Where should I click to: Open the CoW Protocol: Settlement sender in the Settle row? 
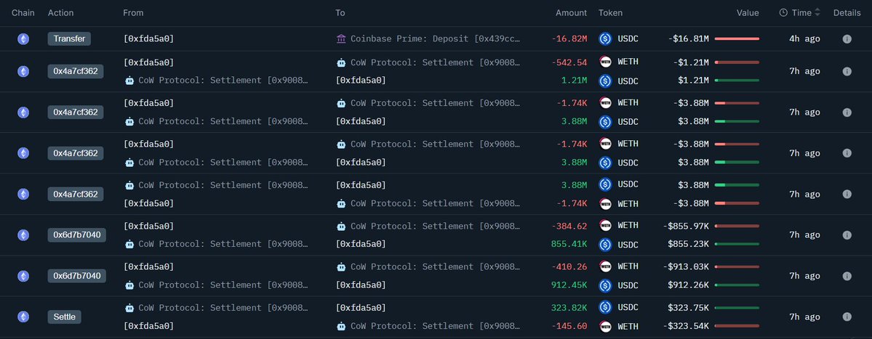(223, 307)
